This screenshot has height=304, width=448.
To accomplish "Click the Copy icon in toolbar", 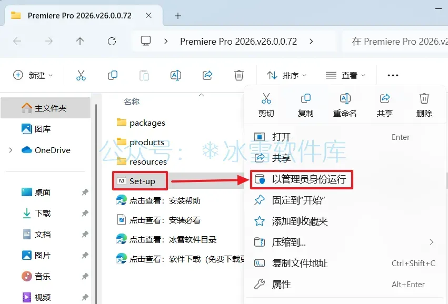I will coord(113,75).
